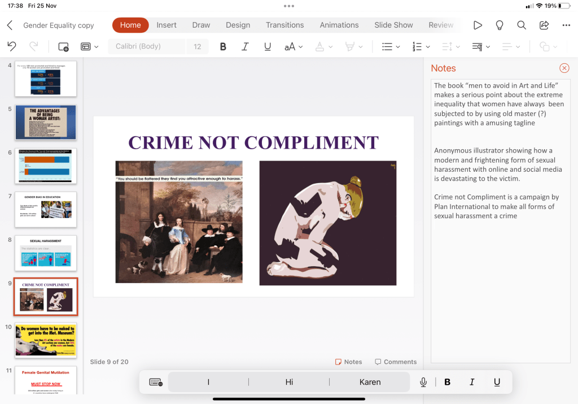
Task: Tap the microphone dictation icon
Action: point(423,382)
